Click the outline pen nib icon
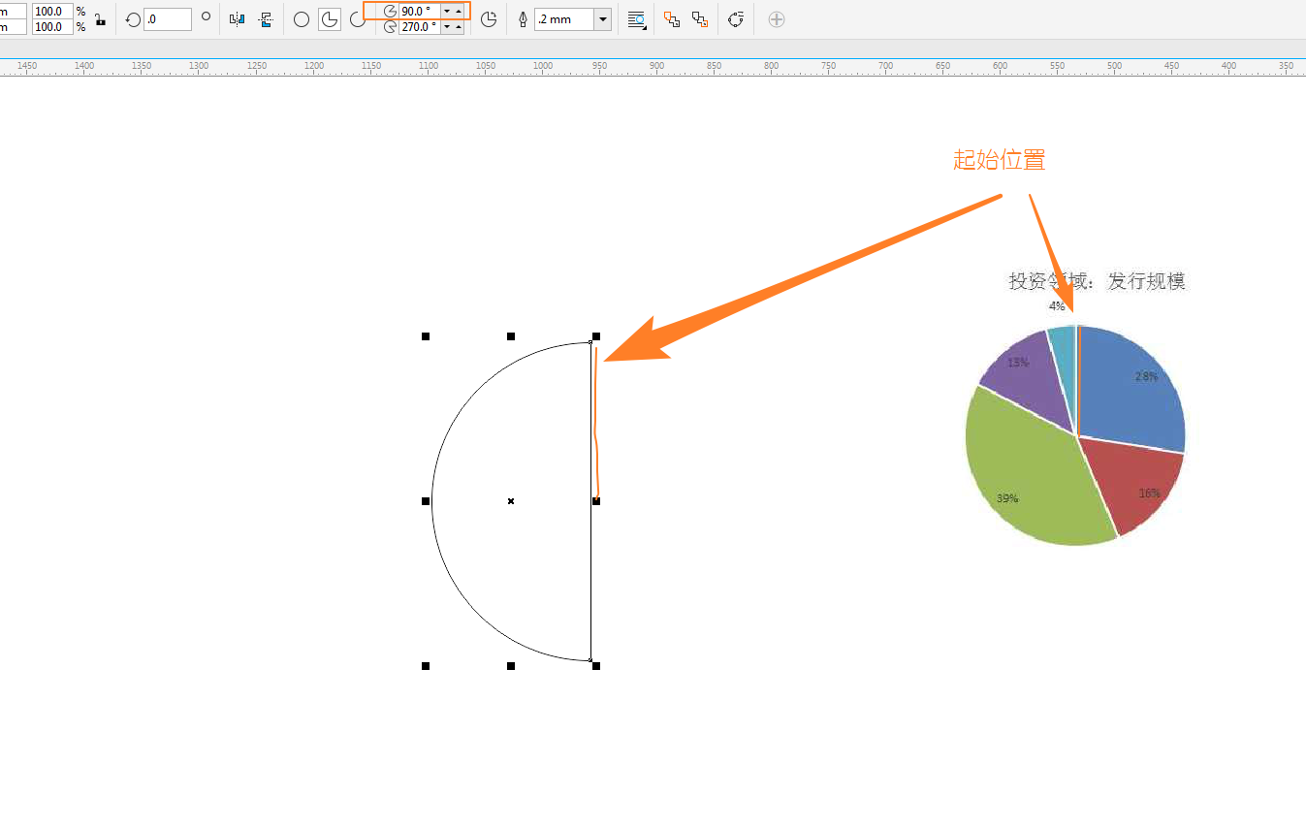Screen dimensions: 1306x828 click(524, 19)
